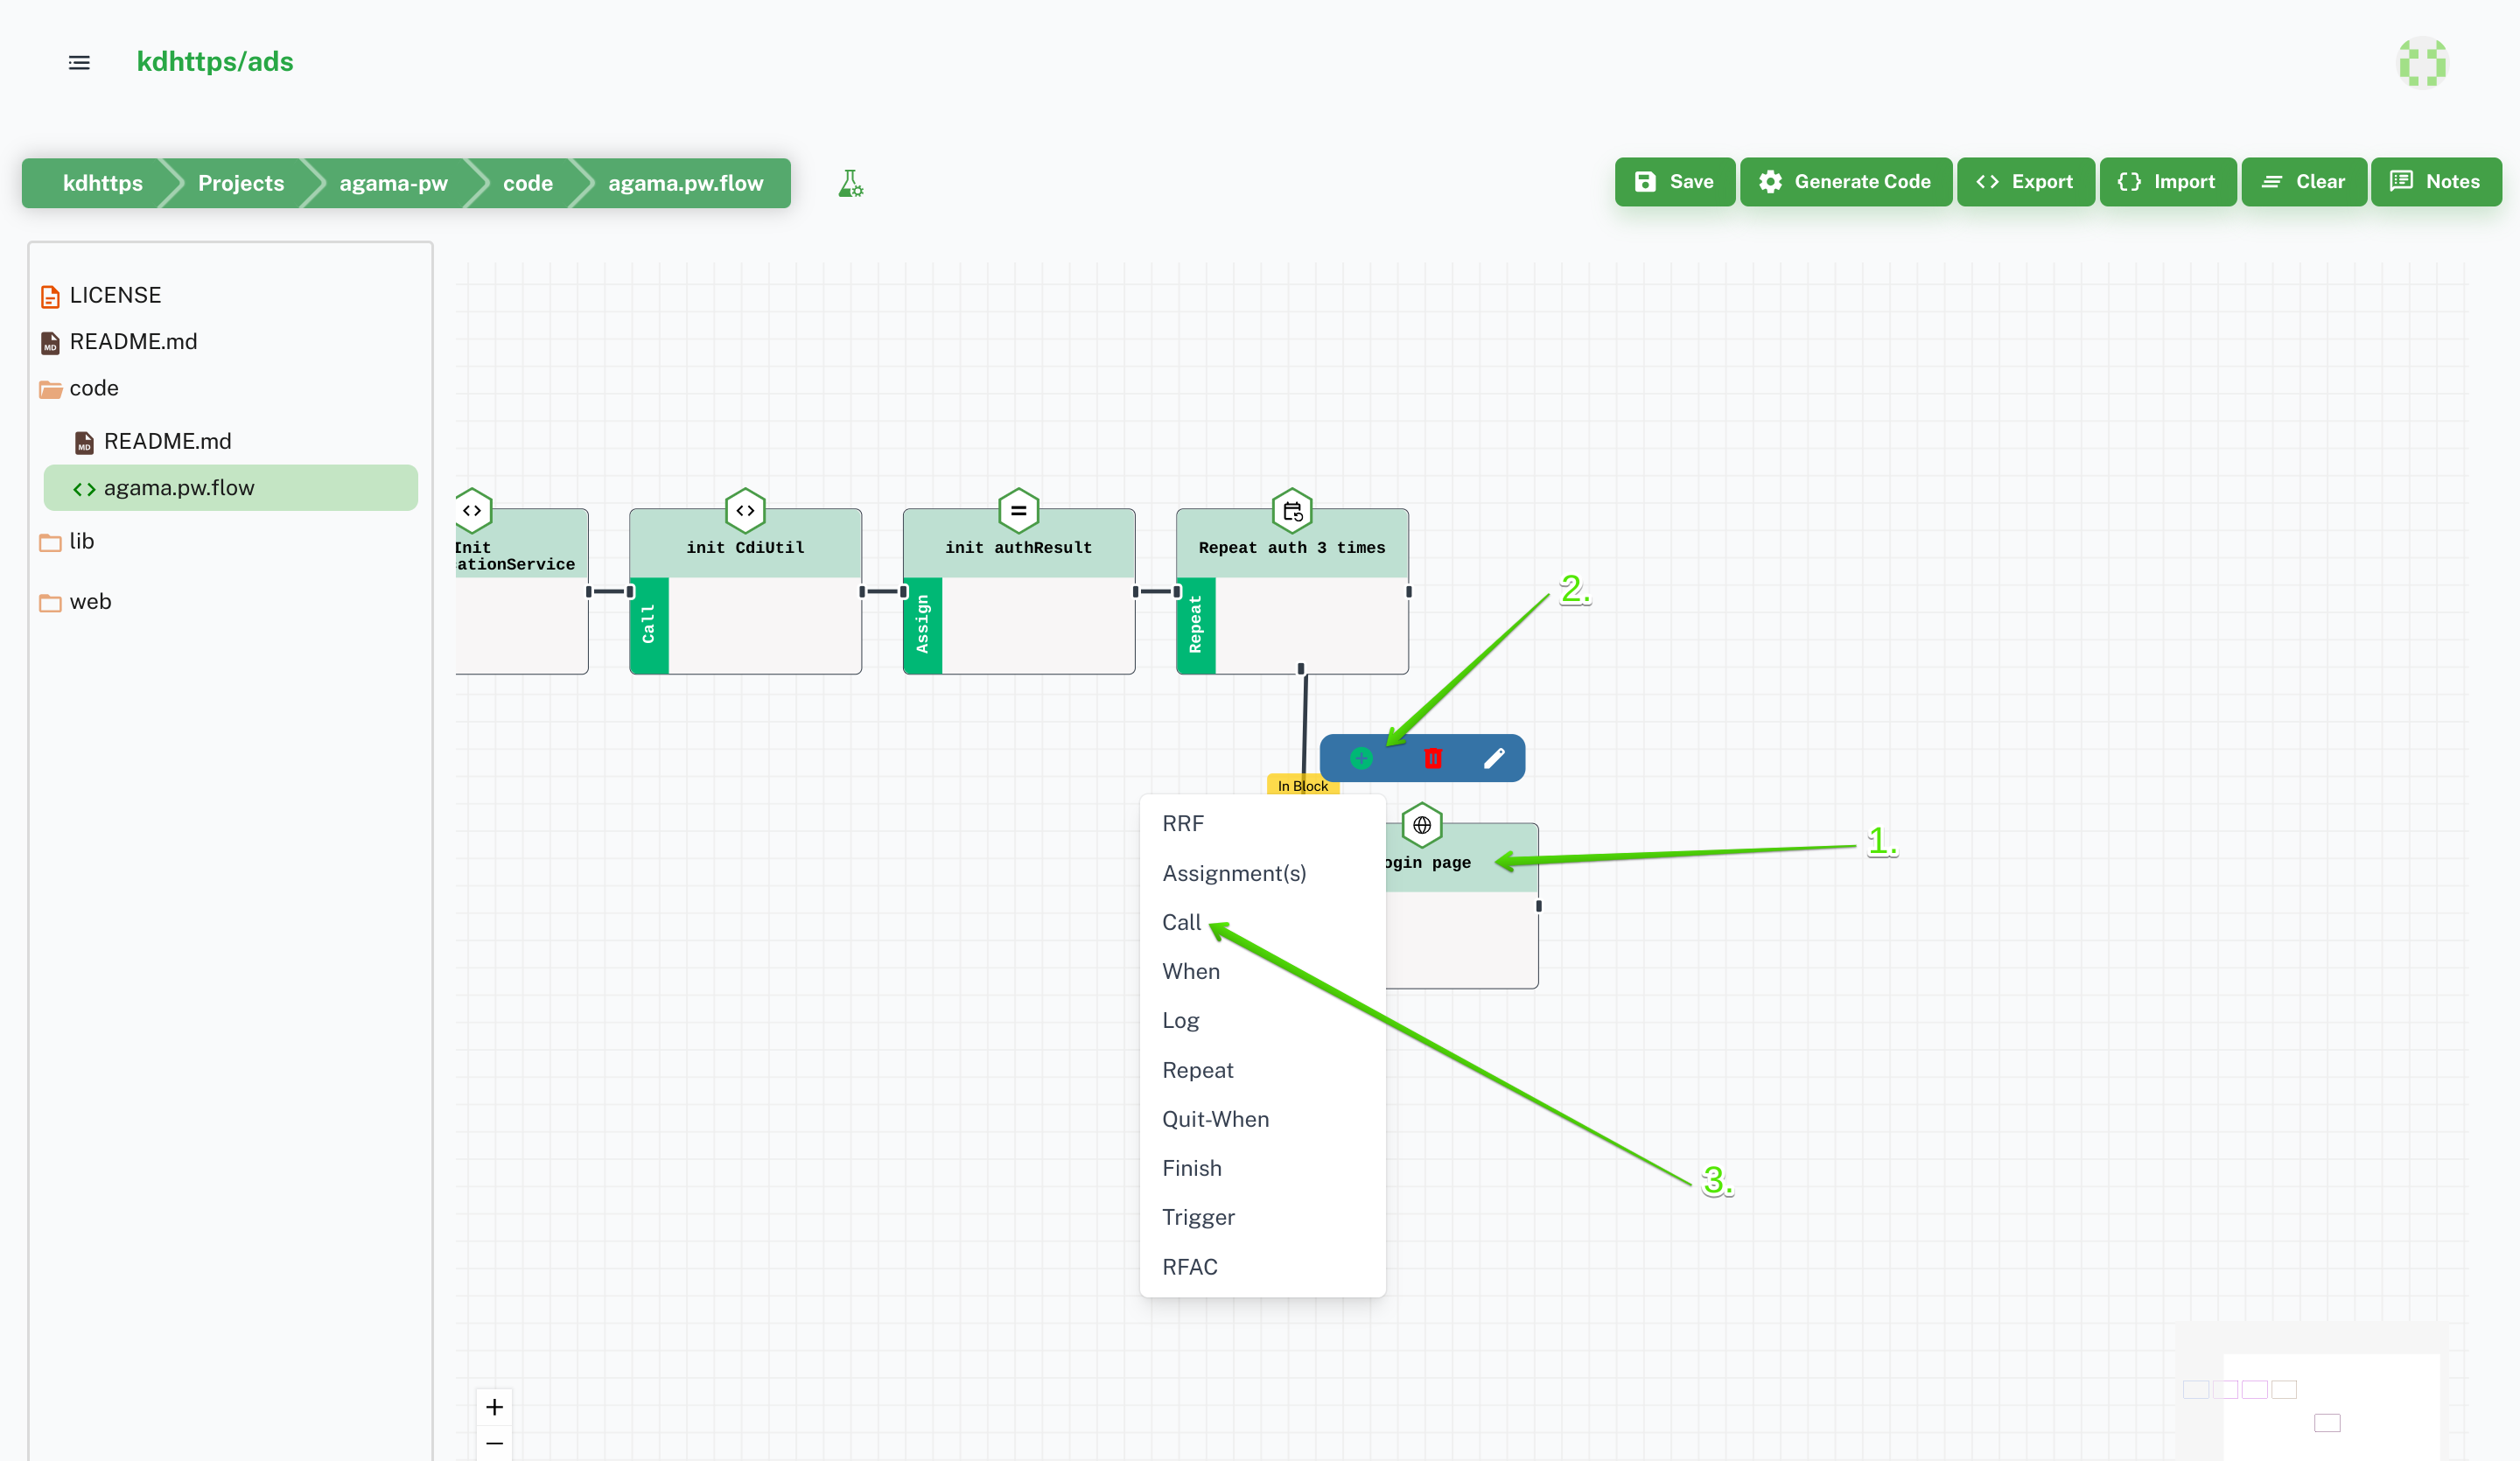Go to Projects breadcrumb

241,183
